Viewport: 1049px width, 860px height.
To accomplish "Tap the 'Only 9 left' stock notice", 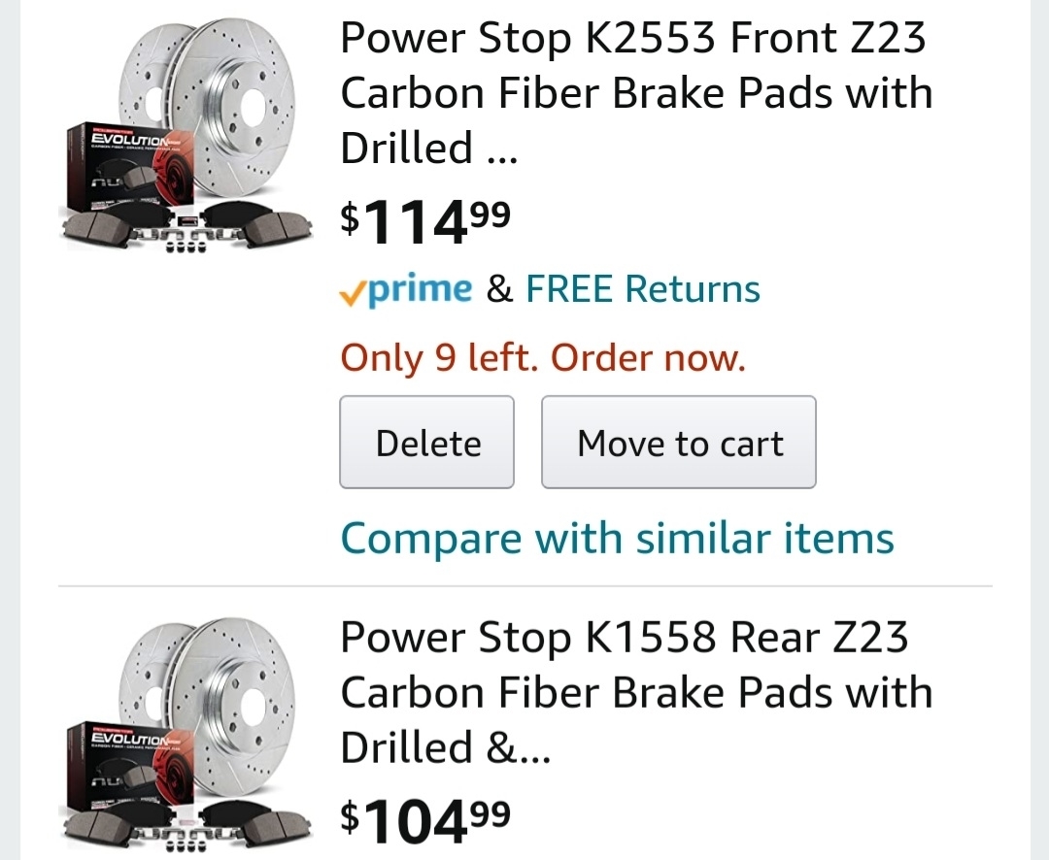I will tap(542, 358).
